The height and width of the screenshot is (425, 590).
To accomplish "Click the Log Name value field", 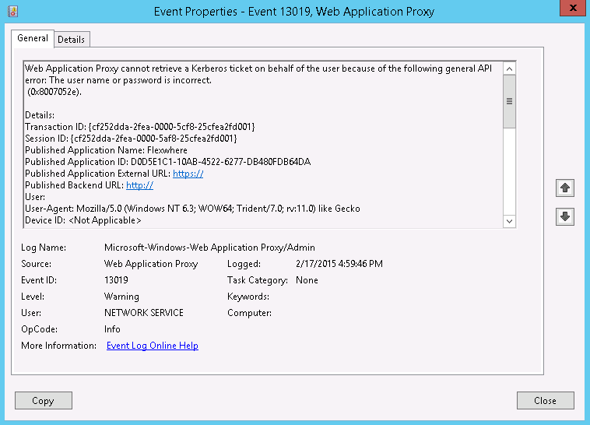I will [209, 248].
